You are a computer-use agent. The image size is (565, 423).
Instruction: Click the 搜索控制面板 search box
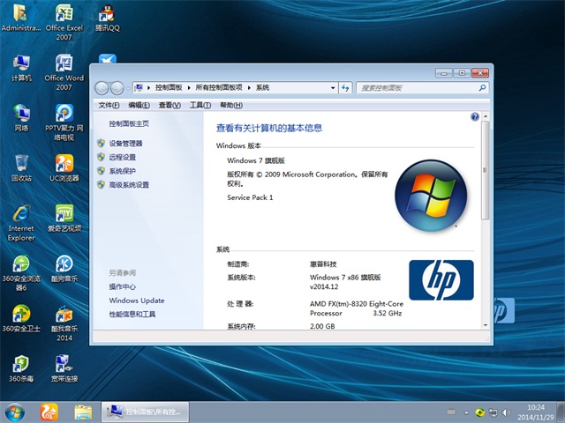click(418, 88)
